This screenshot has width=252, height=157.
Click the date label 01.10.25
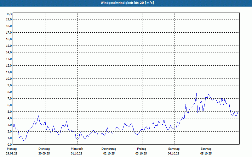click(77, 154)
